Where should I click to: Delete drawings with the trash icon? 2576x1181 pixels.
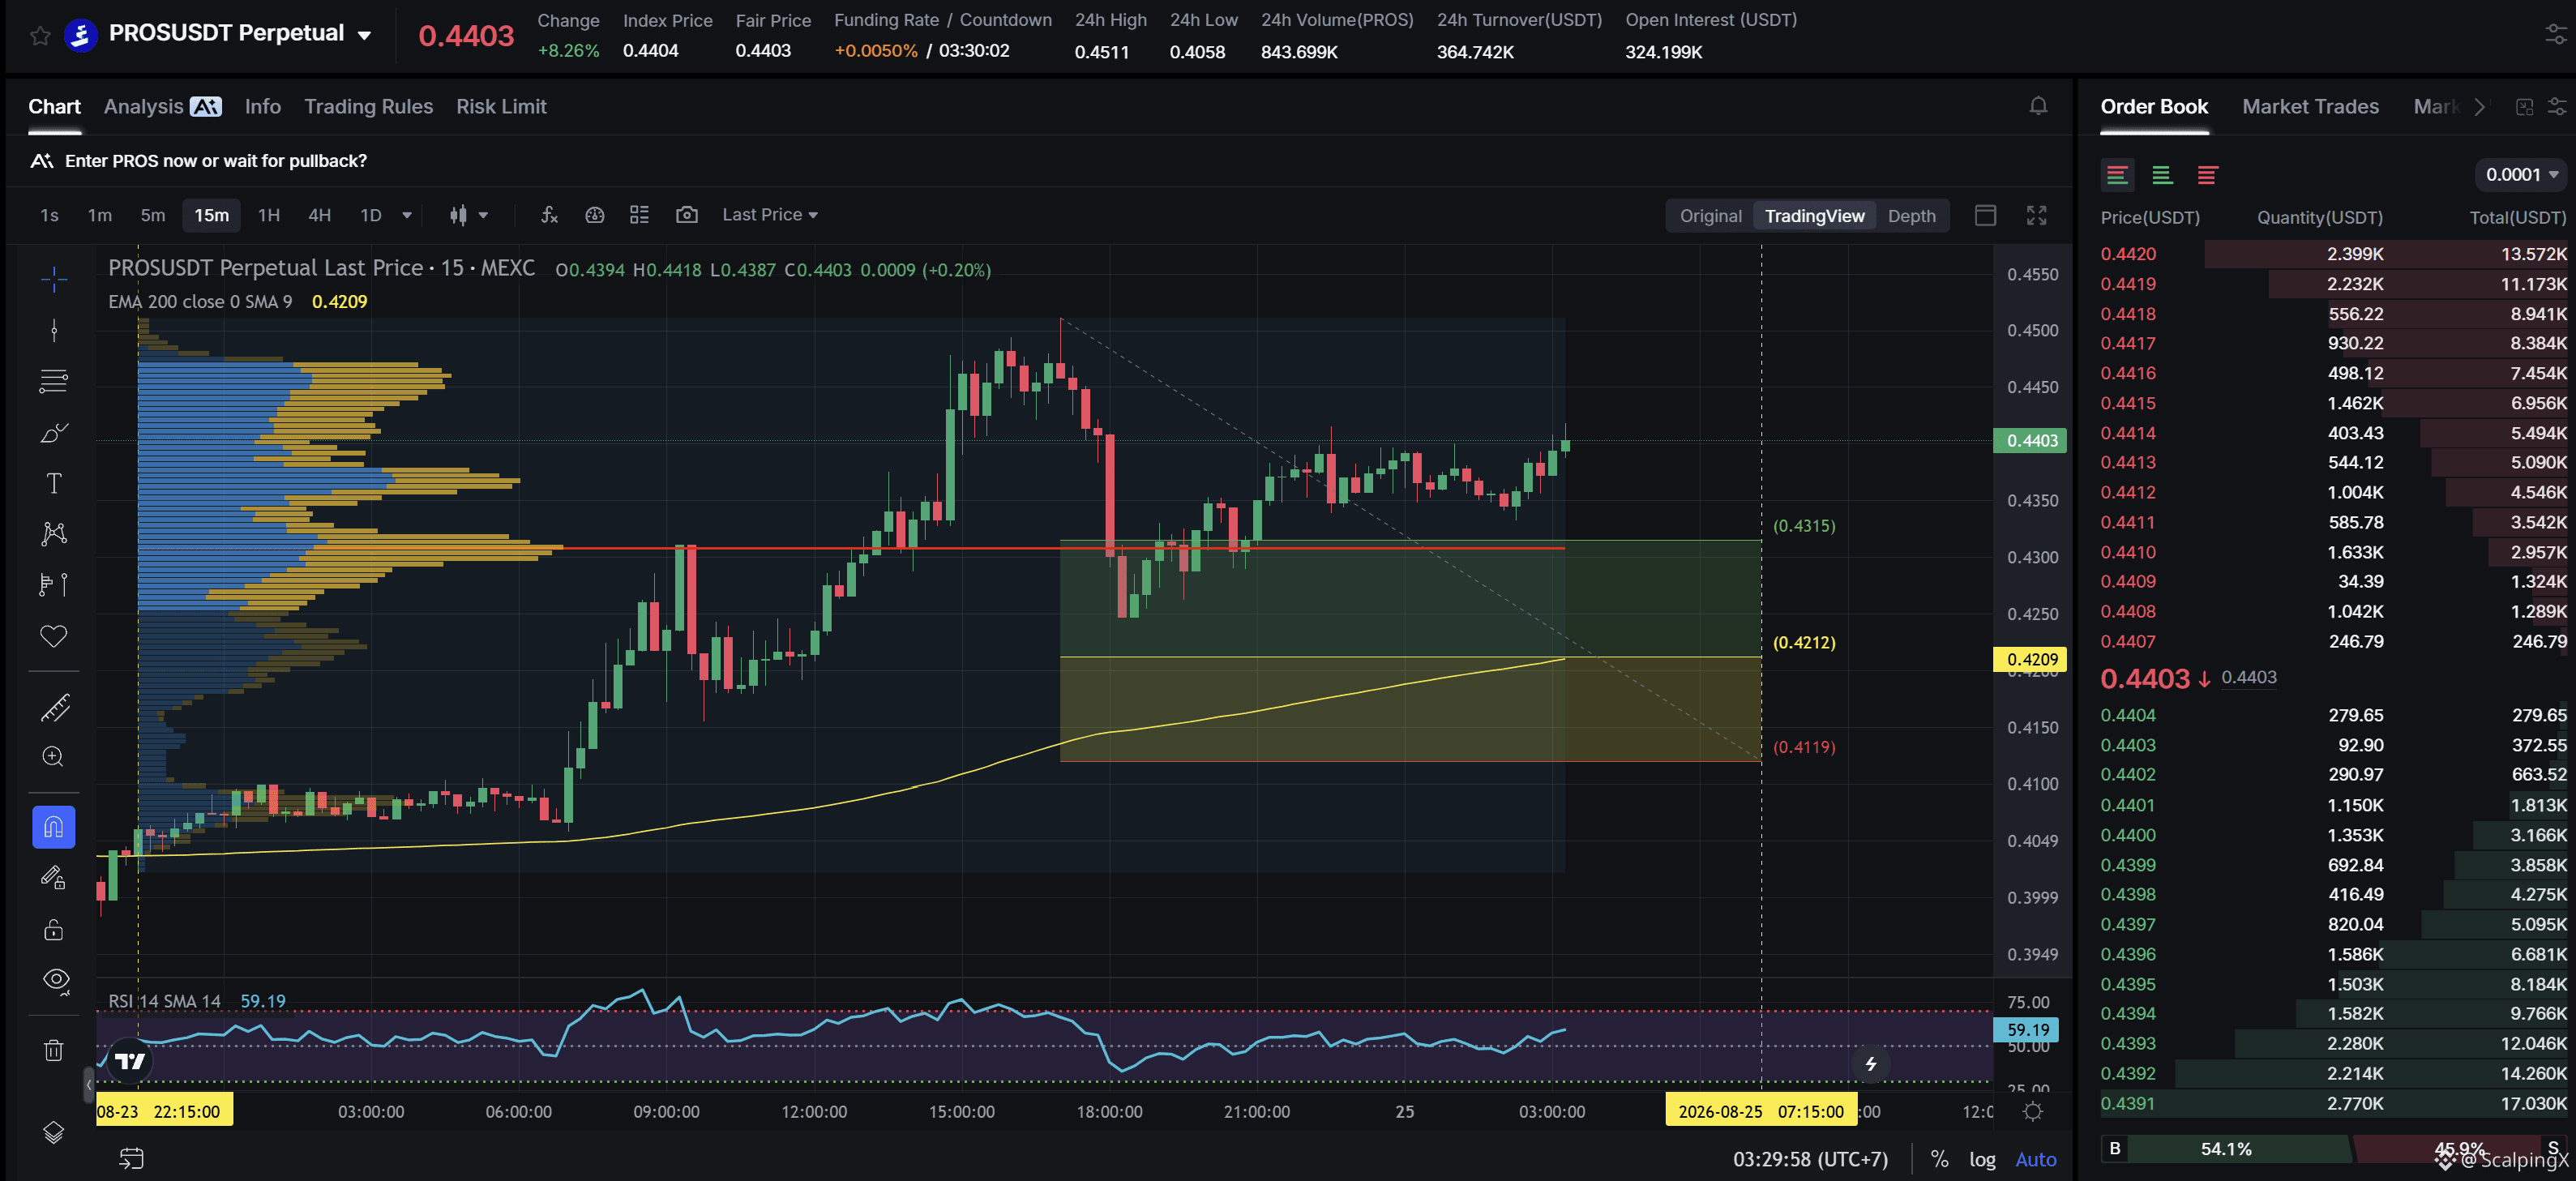pyautogui.click(x=54, y=1050)
